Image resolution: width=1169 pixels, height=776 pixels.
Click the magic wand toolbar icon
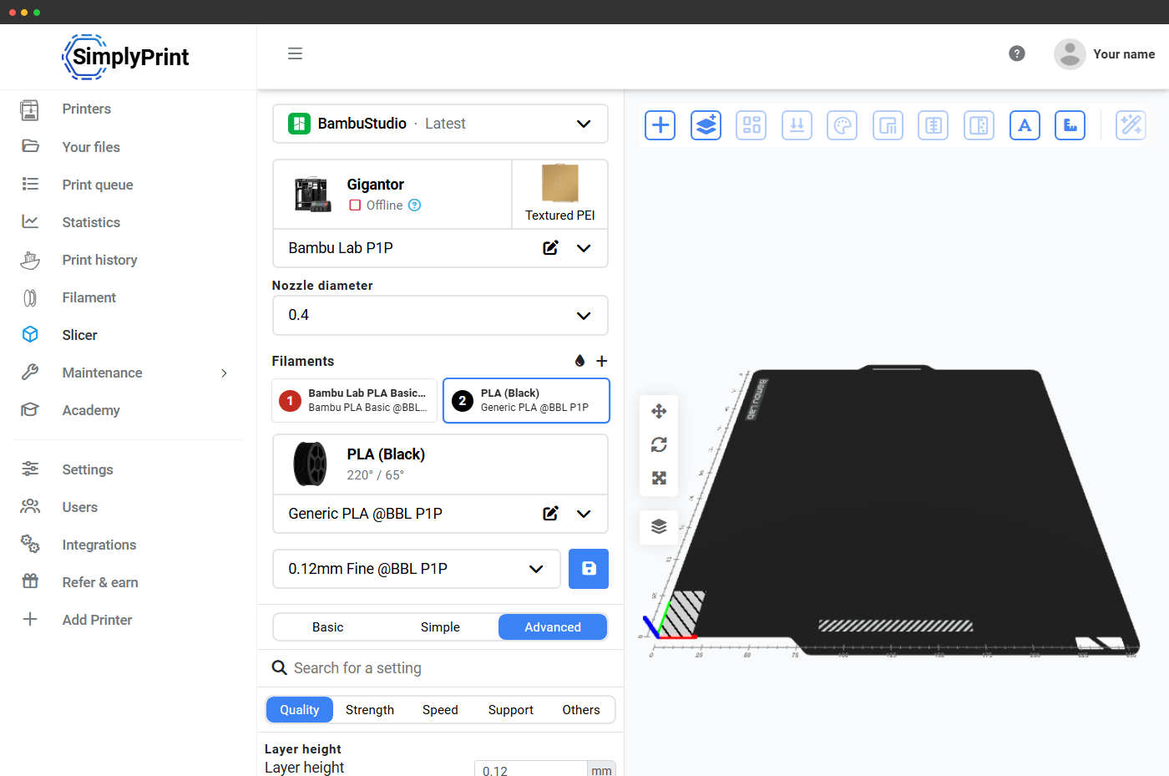1131,125
